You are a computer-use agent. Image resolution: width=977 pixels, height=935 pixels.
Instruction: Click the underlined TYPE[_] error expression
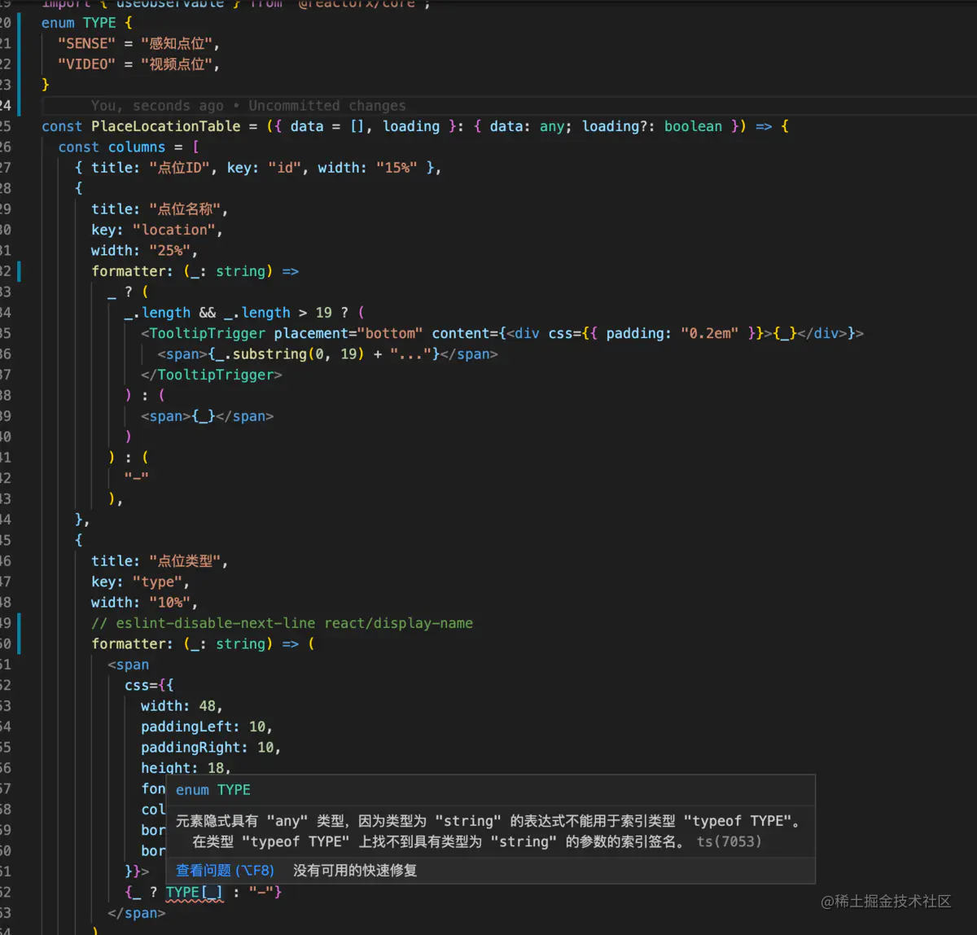194,892
